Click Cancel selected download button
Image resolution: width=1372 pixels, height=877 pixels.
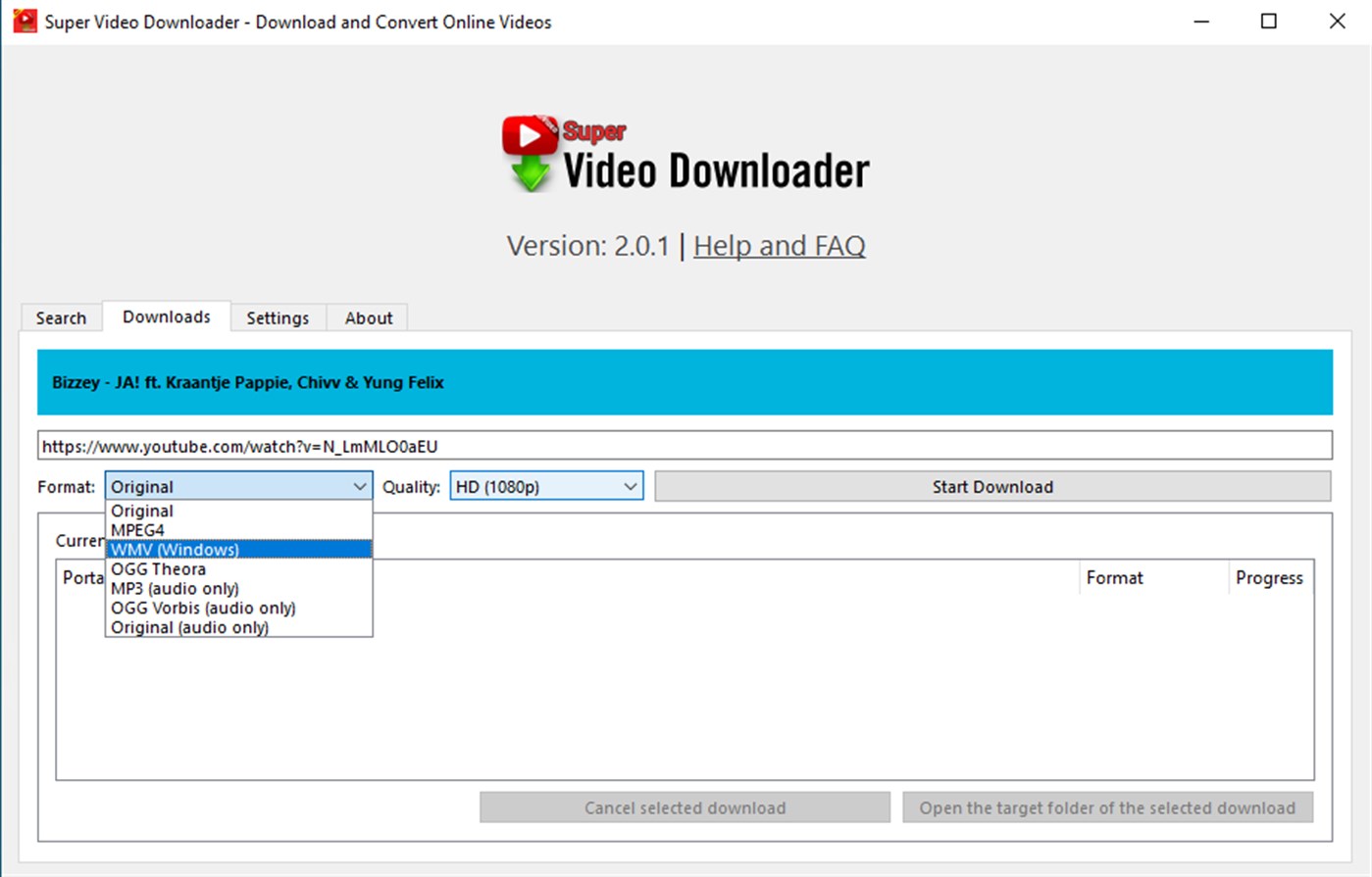pyautogui.click(x=685, y=807)
